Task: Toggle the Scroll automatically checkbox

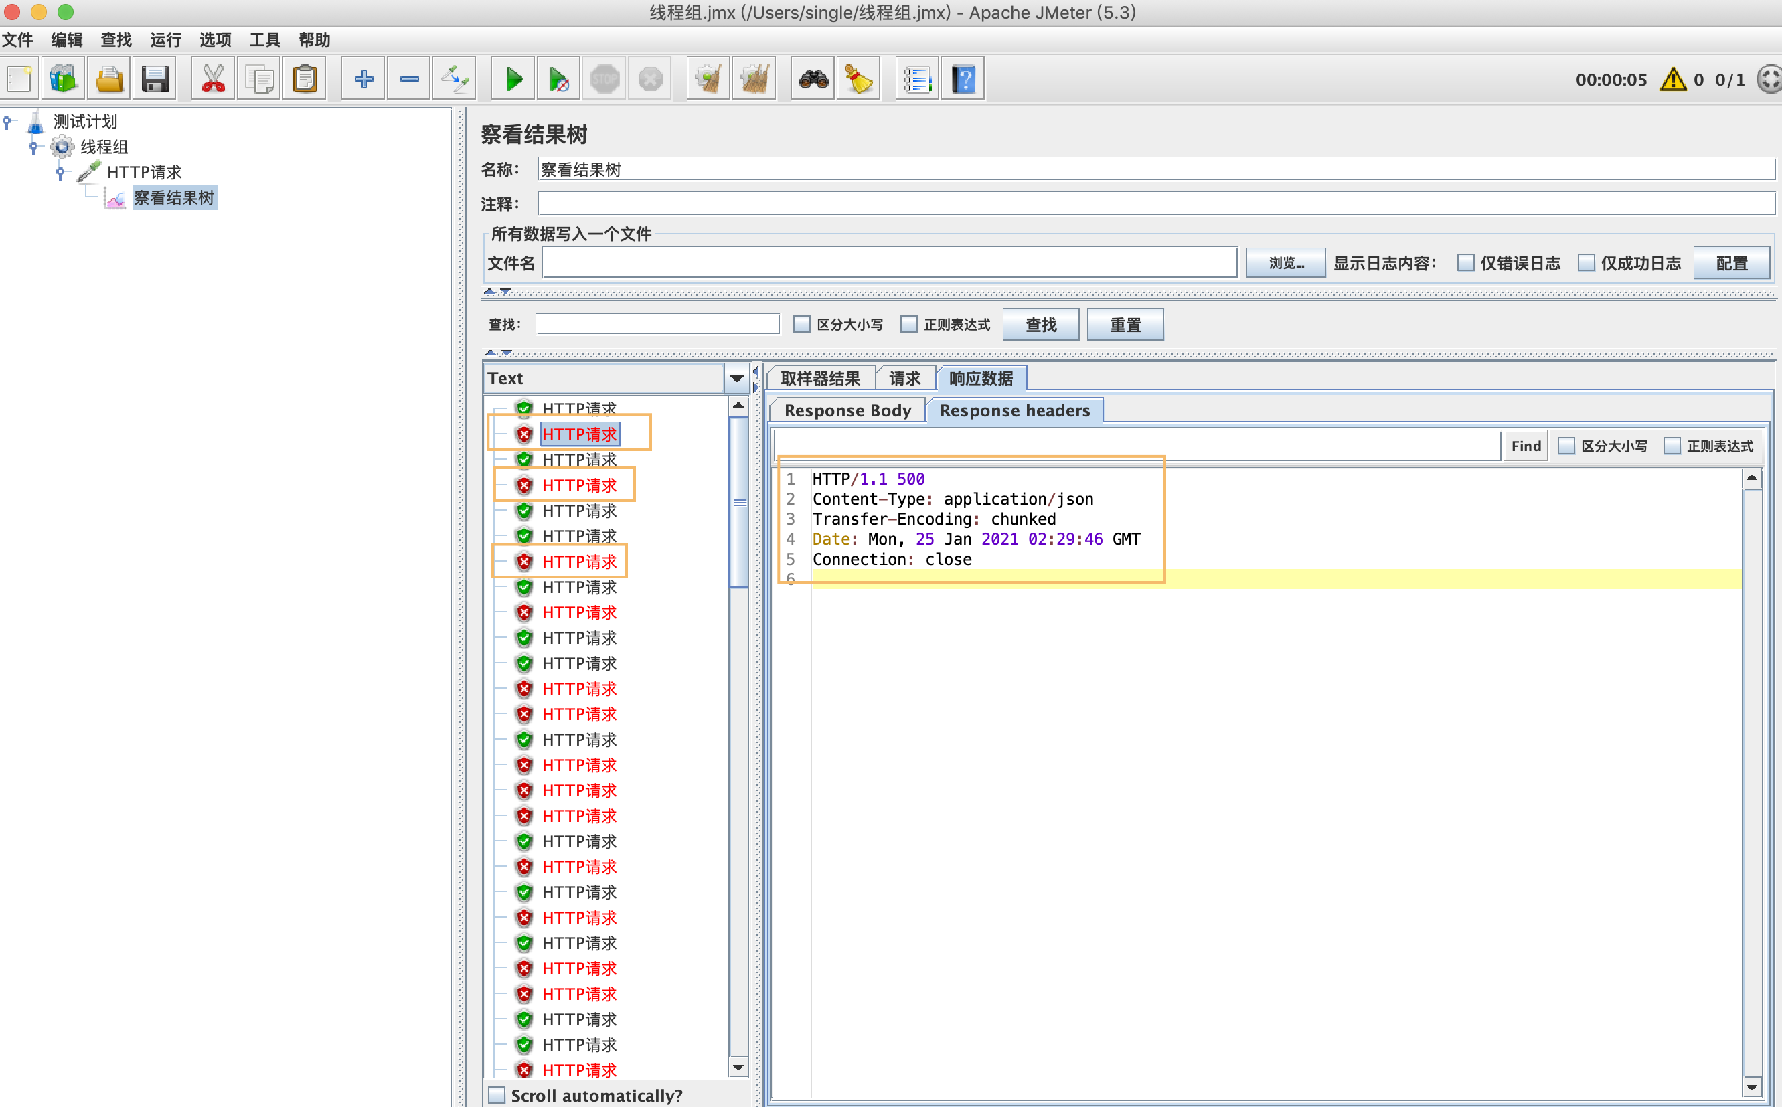Action: [x=497, y=1094]
